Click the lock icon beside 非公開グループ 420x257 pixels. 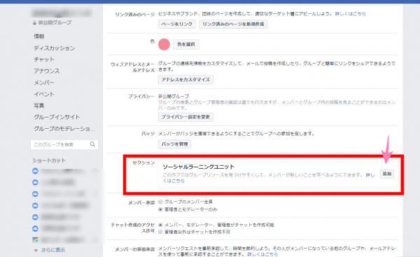pyautogui.click(x=34, y=23)
